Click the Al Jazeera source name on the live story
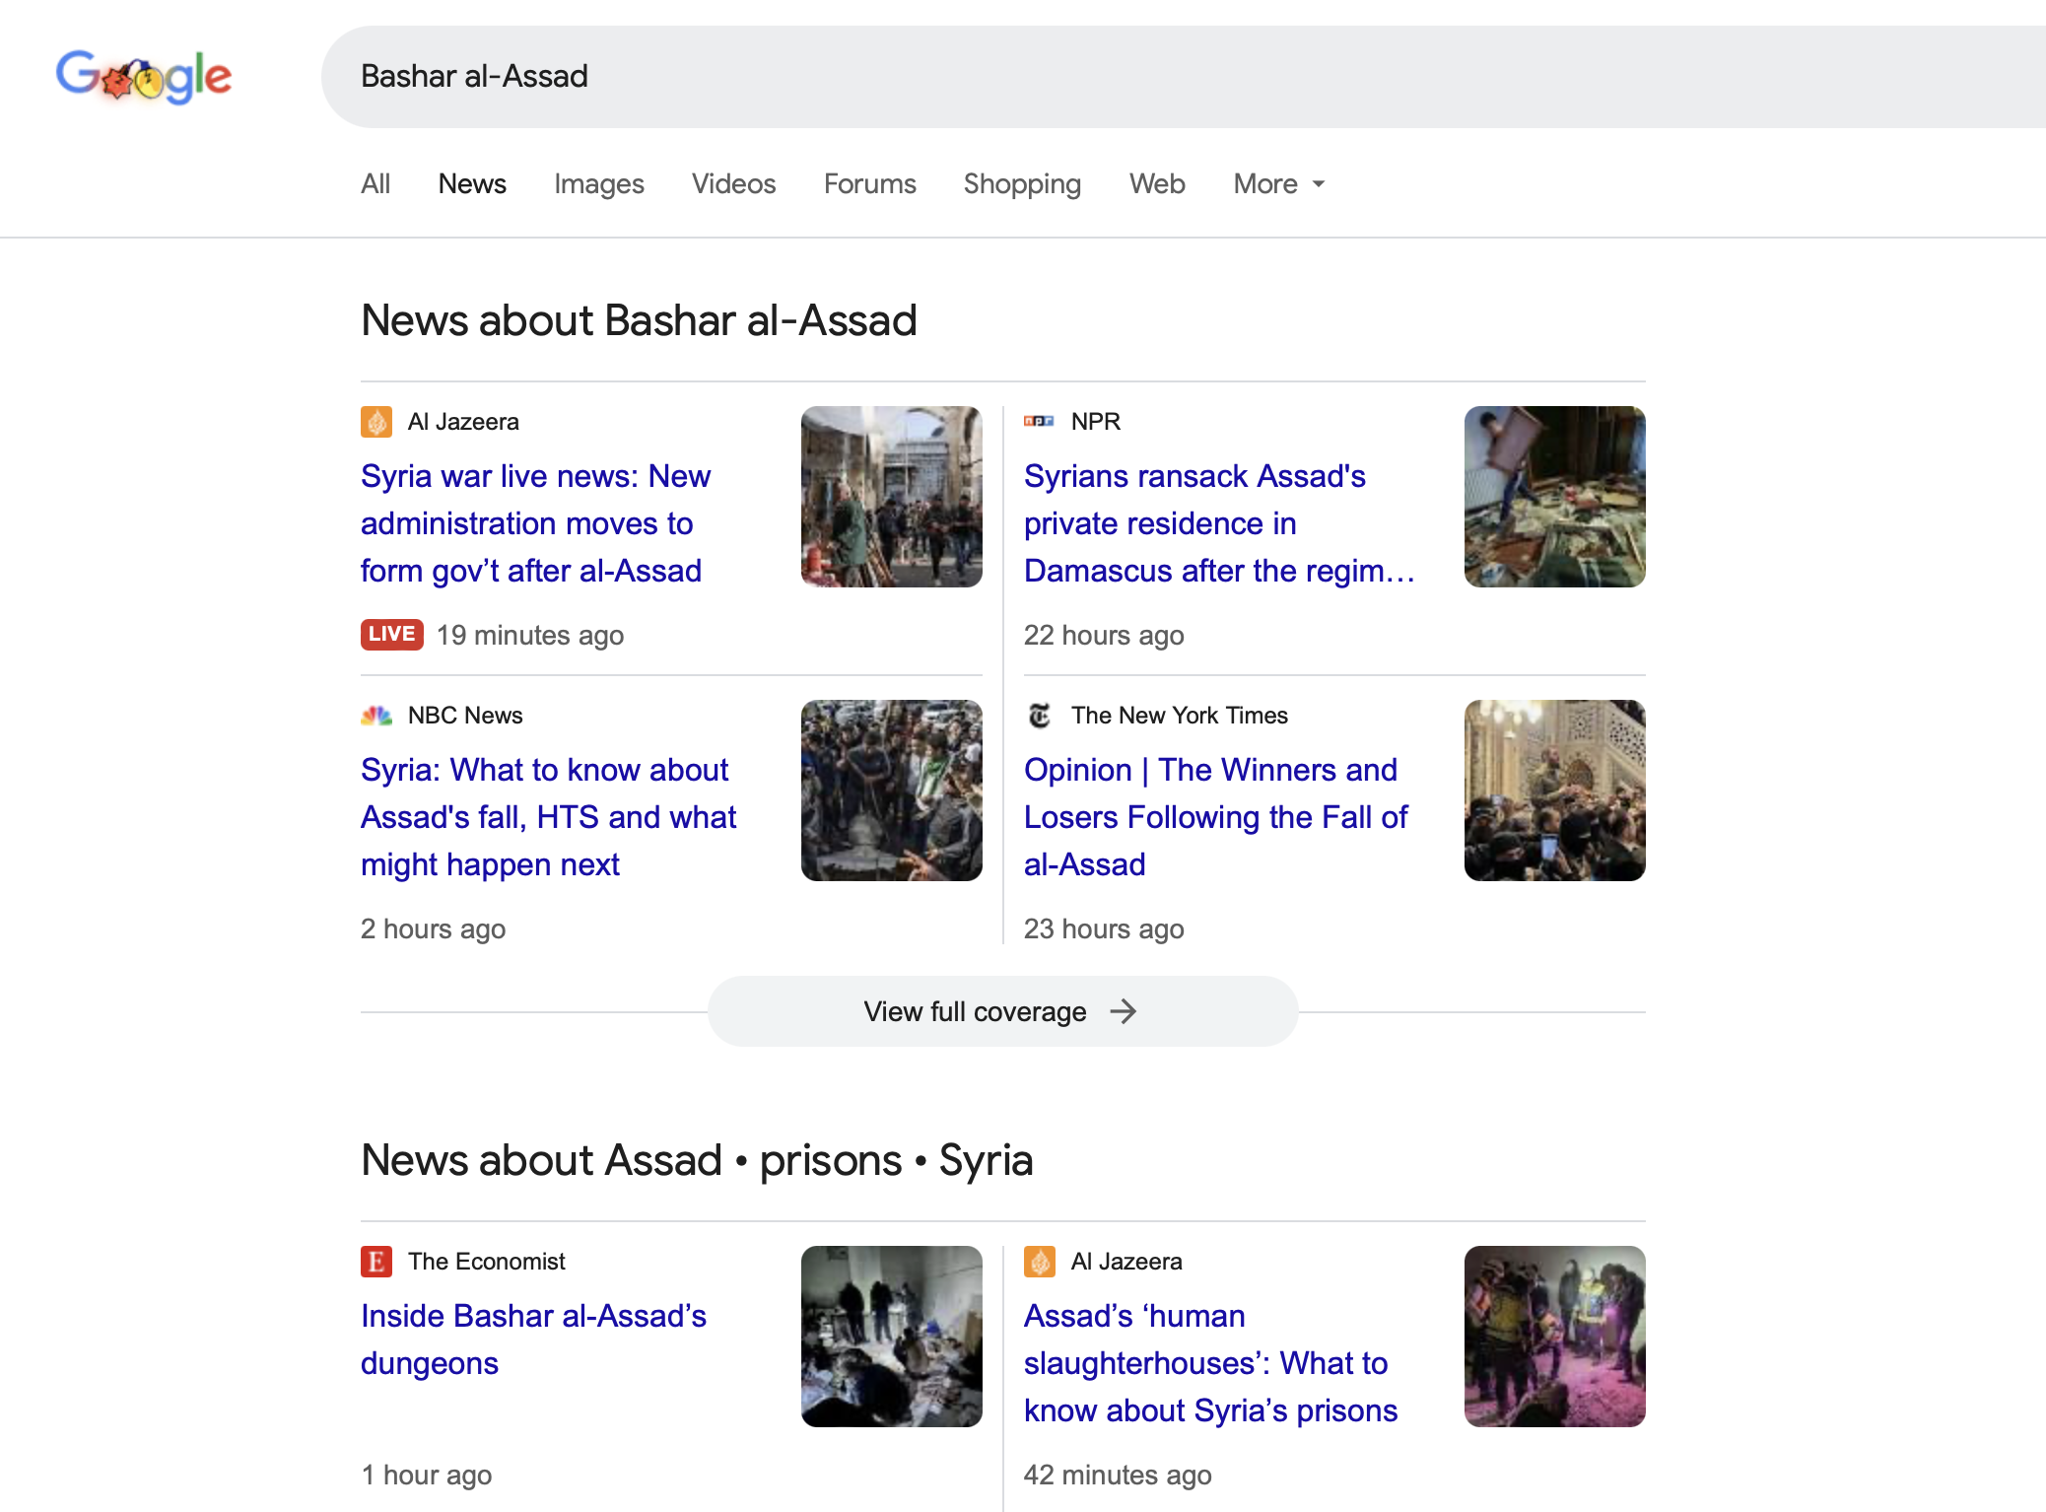This screenshot has height=1512, width=2046. click(x=463, y=422)
